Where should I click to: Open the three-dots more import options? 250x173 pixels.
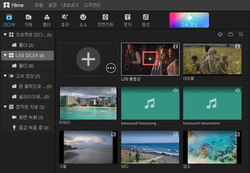111,68
